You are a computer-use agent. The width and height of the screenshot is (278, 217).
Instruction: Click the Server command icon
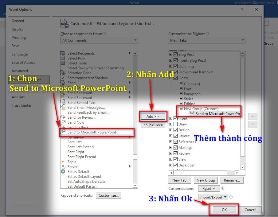64,166
